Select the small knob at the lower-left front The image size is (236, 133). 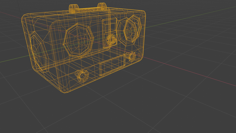pos(82,75)
